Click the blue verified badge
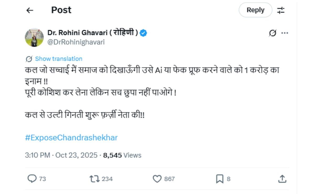This screenshot has width=315, height=194. (x=143, y=33)
